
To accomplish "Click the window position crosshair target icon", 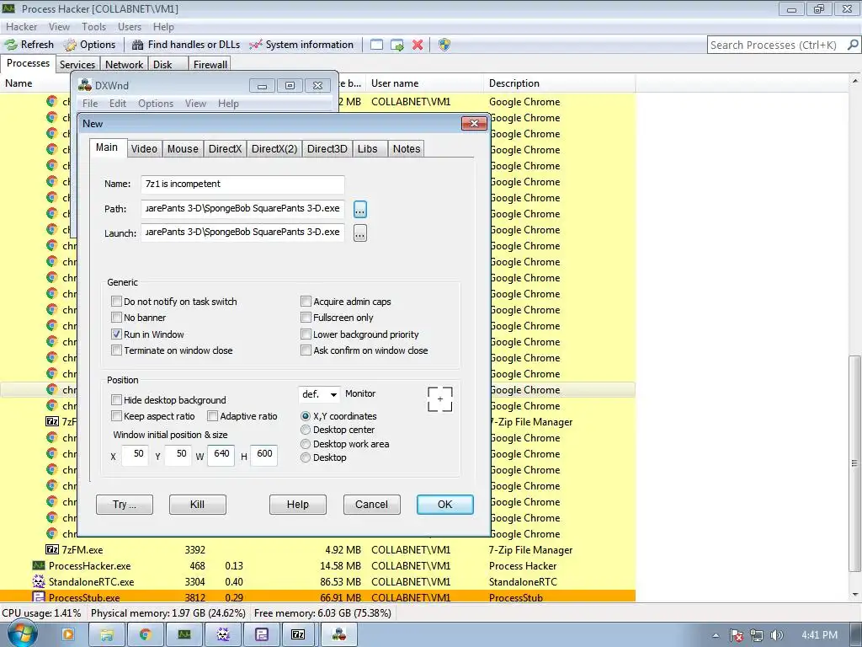I will pyautogui.click(x=439, y=398).
